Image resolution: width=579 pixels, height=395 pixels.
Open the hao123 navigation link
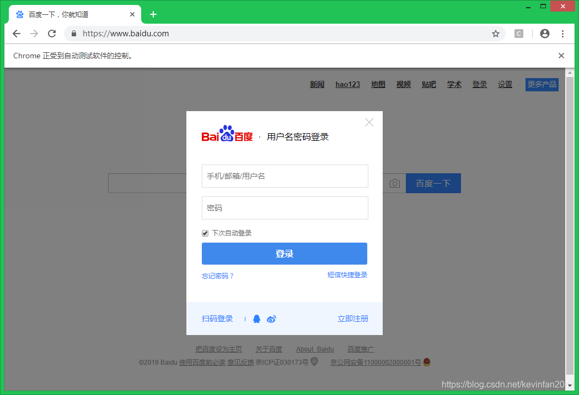(x=348, y=84)
